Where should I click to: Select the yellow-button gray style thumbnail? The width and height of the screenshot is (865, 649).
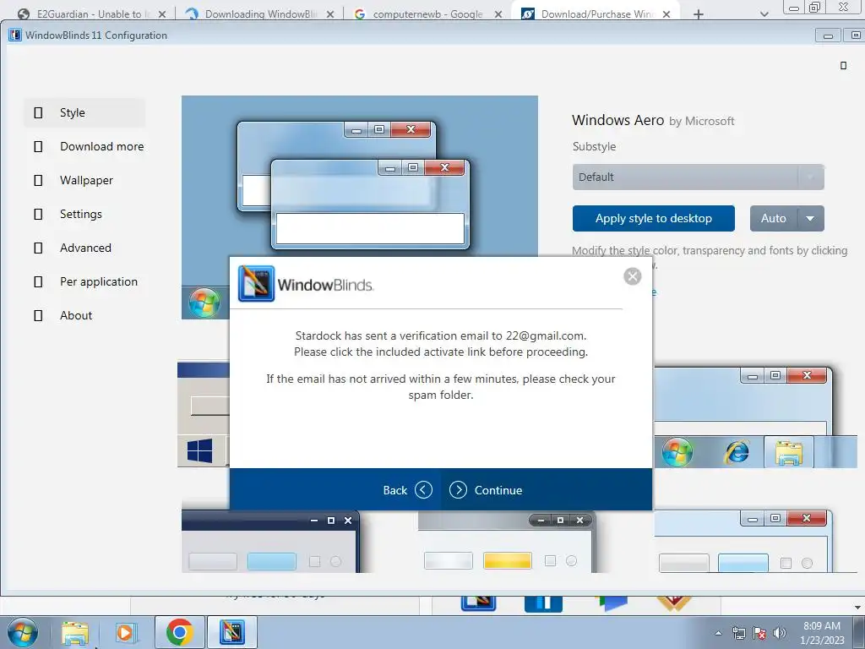pos(505,542)
